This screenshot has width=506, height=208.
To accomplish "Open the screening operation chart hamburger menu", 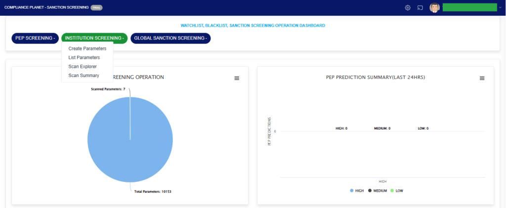I will [x=237, y=78].
